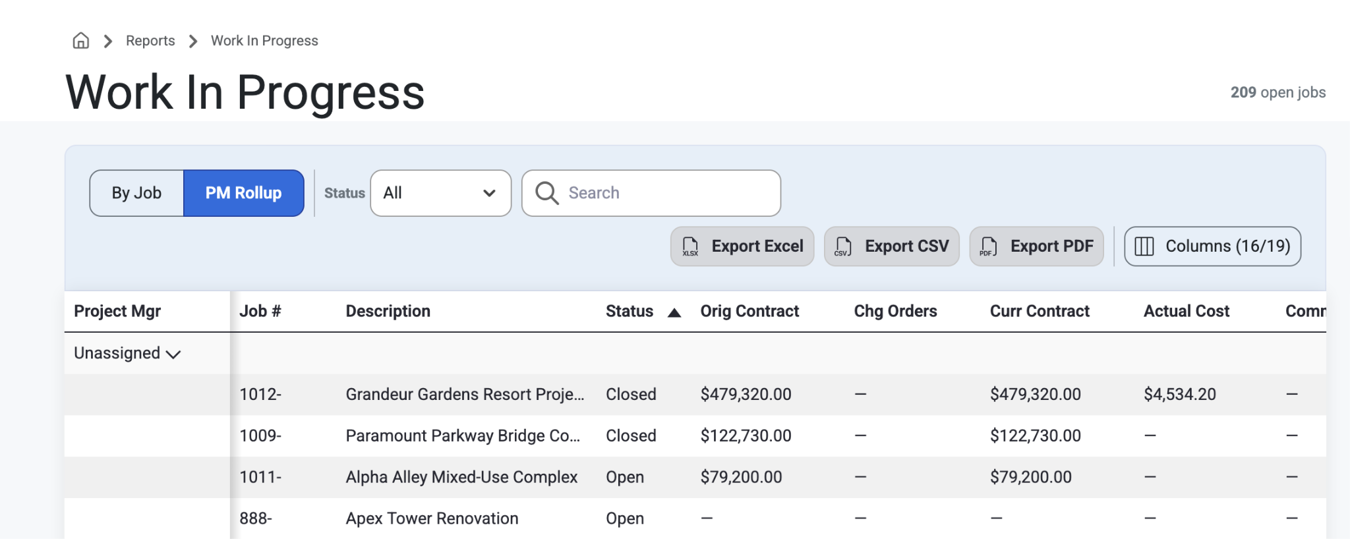Sort by the Description column header
The width and height of the screenshot is (1350, 539).
(x=388, y=311)
